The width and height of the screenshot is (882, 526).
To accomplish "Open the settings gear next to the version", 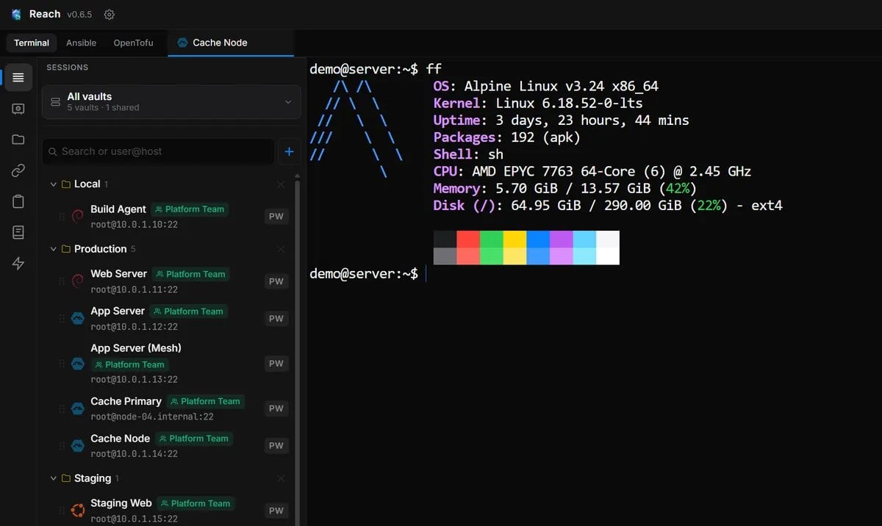I will tap(110, 15).
